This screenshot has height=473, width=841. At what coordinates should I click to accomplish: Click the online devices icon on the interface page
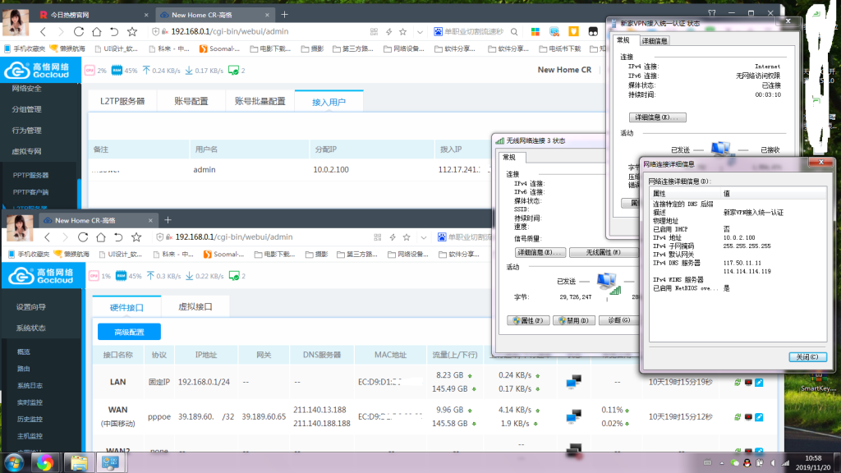point(234,276)
